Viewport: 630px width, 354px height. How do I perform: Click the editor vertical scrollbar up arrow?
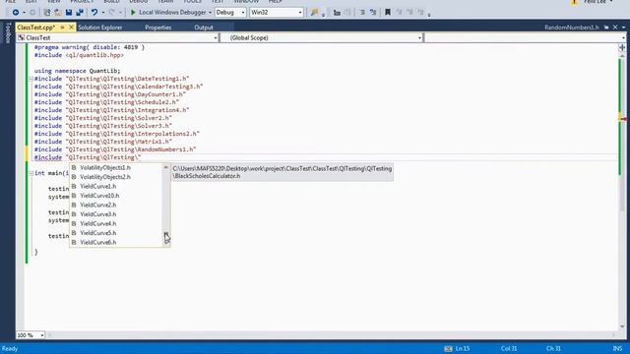click(x=622, y=56)
